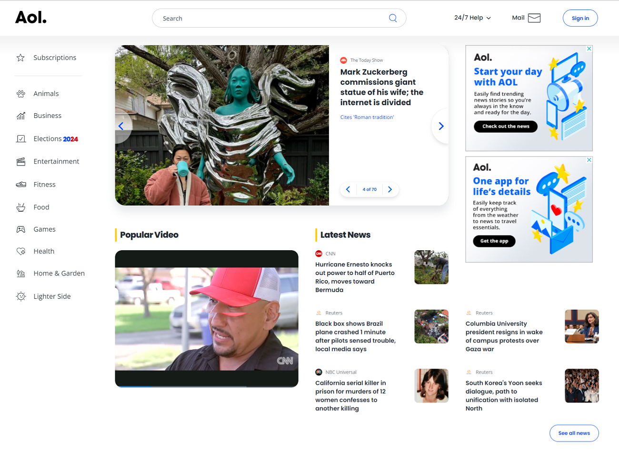Click the serial killer story thumbnail
This screenshot has height=451, width=619.
(x=431, y=386)
